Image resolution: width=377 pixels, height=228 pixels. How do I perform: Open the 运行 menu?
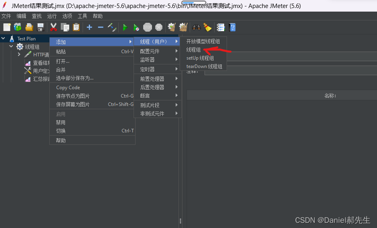pos(52,16)
